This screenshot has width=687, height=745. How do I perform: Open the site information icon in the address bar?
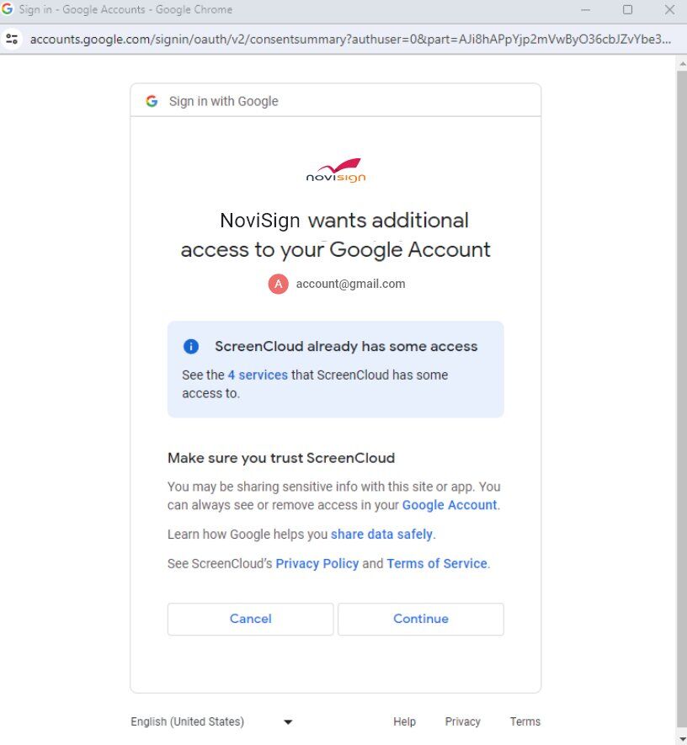(x=12, y=39)
